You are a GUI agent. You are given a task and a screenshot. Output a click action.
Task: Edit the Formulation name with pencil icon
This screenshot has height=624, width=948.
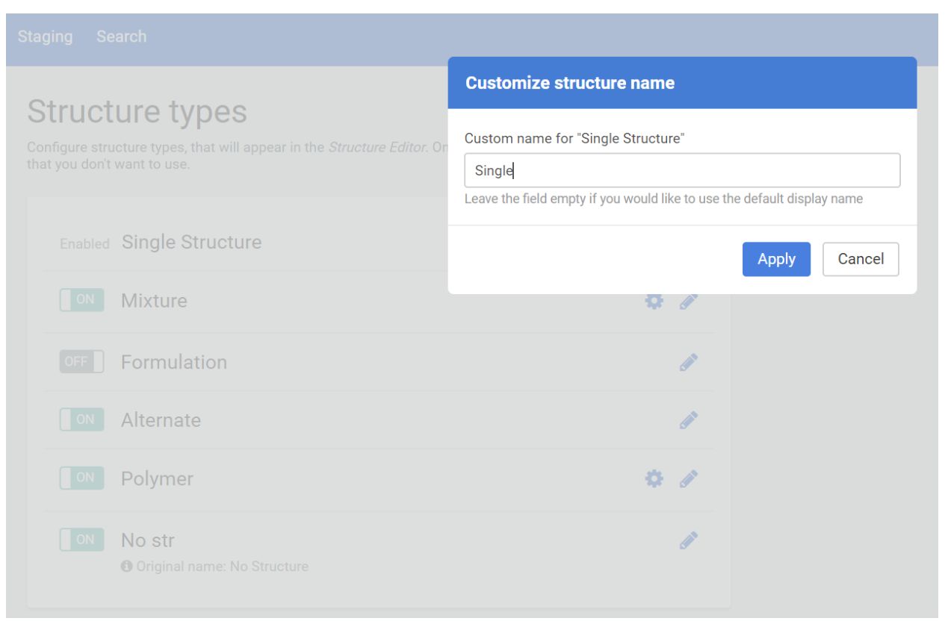(689, 362)
